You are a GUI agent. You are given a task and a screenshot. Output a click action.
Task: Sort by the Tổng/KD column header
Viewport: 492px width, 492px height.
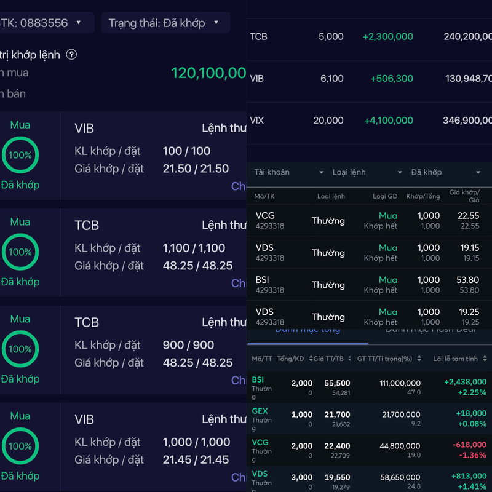coord(290,359)
